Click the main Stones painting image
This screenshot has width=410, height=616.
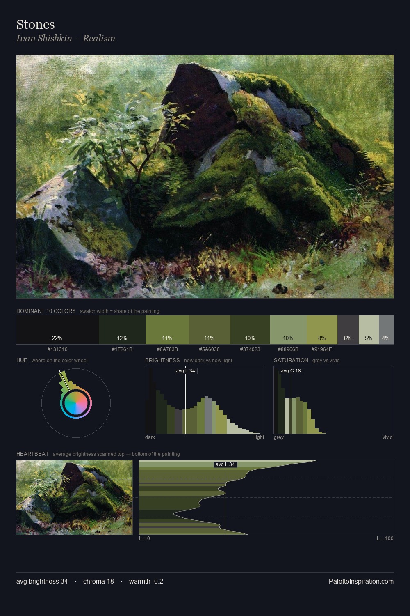point(205,177)
